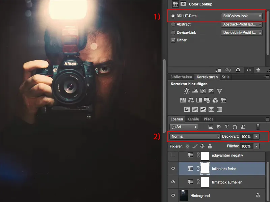Filter layers by adjustment layers icon
The height and width of the screenshot is (202, 270).
pos(219,127)
